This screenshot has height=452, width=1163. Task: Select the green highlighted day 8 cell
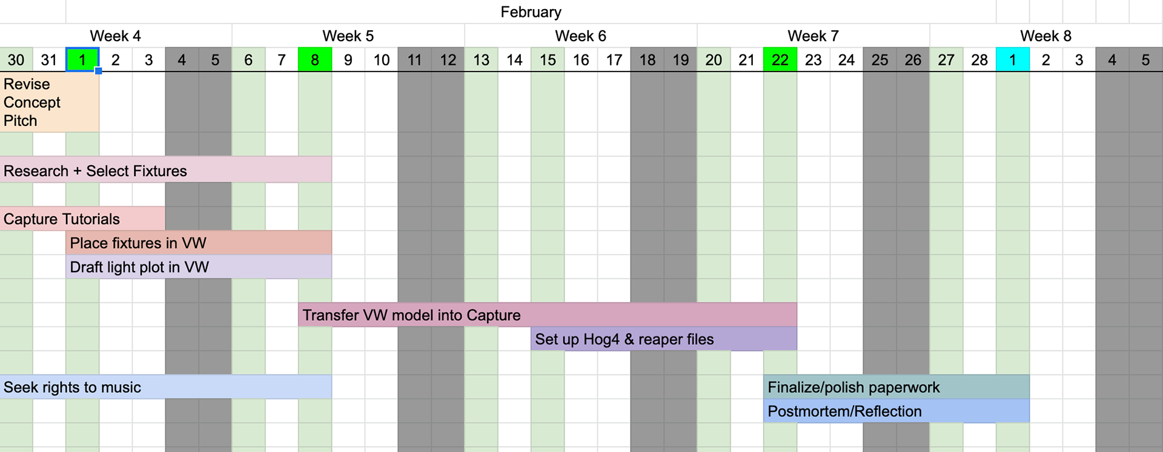(x=315, y=60)
